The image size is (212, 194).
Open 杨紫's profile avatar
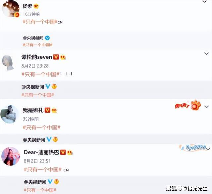coord(11,9)
